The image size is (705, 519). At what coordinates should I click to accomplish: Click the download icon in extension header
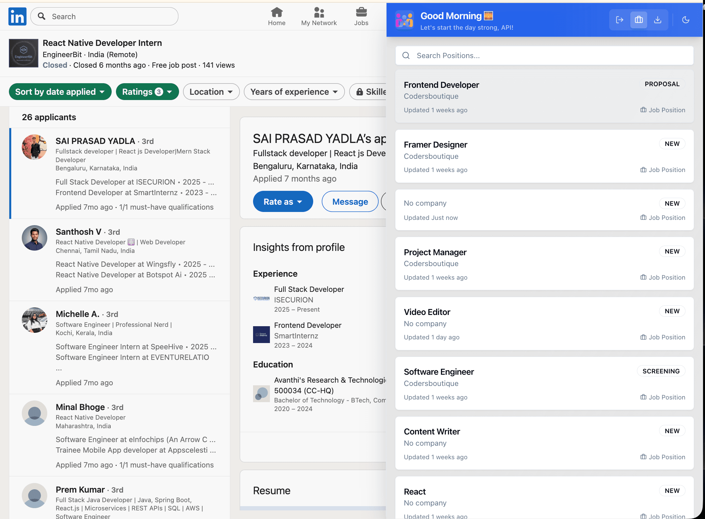657,20
